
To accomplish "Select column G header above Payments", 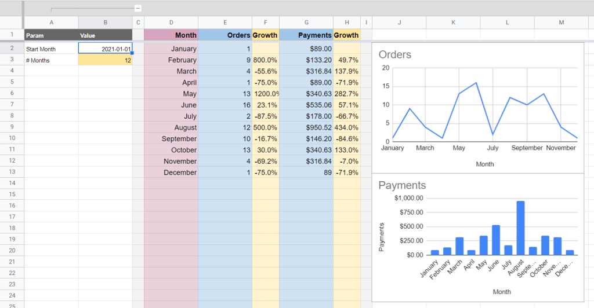I will pos(306,23).
